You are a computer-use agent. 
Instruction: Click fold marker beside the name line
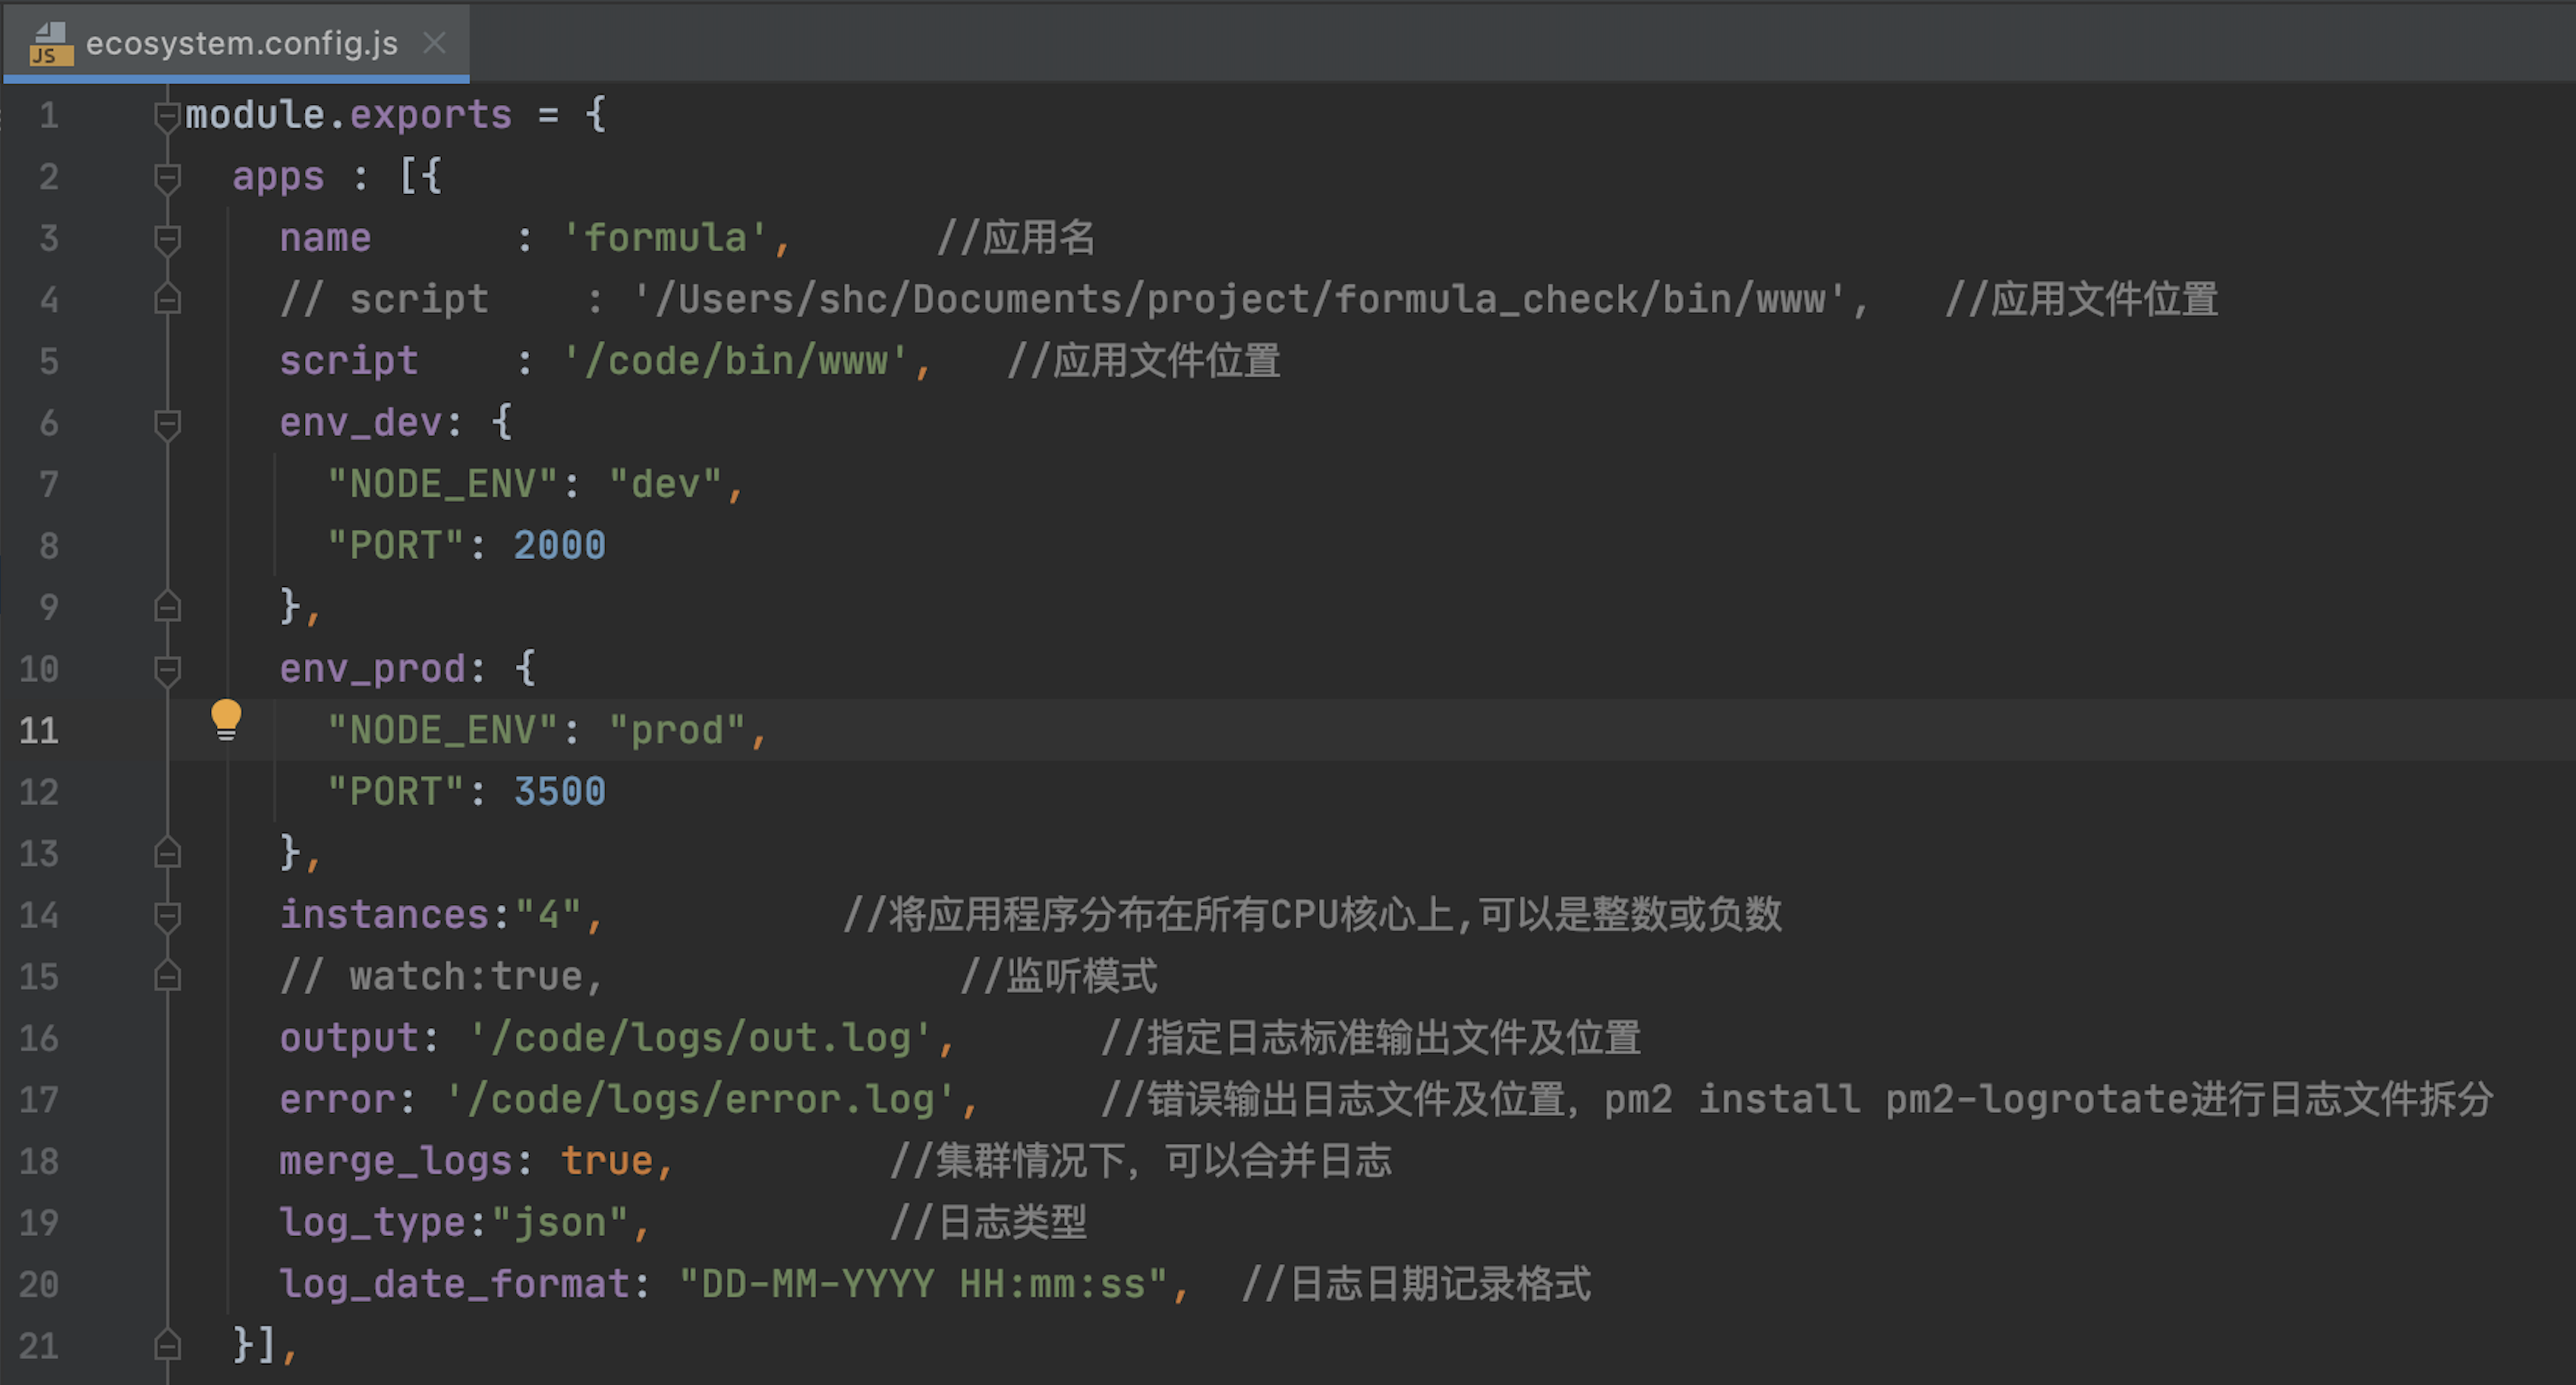[167, 239]
